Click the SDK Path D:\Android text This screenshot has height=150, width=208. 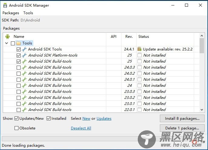30,20
